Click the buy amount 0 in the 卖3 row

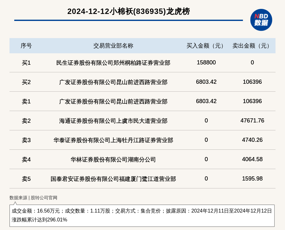point(206,140)
